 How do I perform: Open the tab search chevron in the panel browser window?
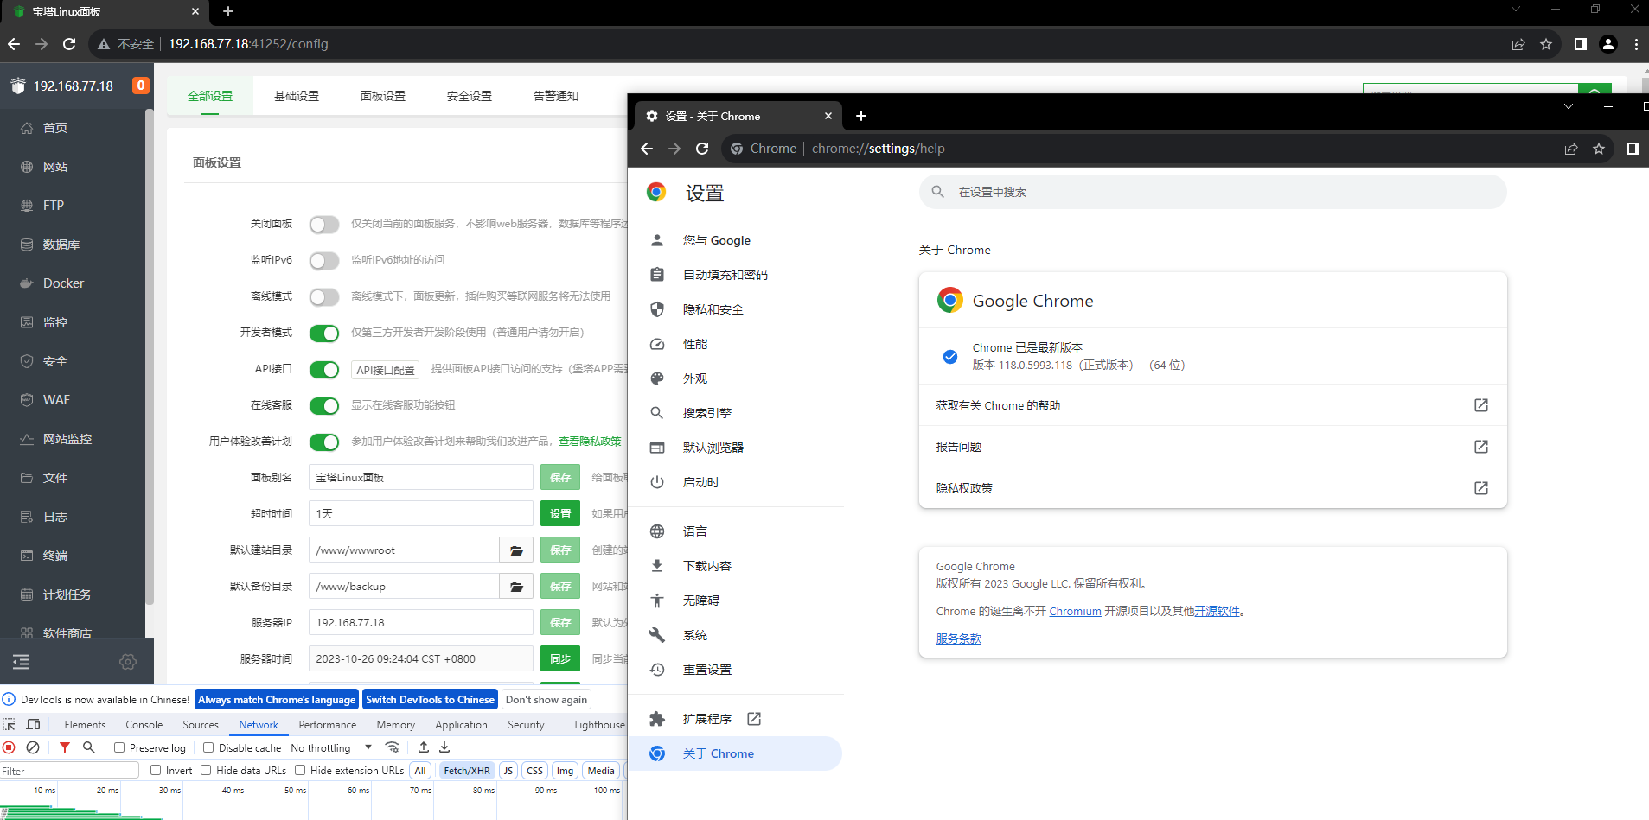[1515, 9]
